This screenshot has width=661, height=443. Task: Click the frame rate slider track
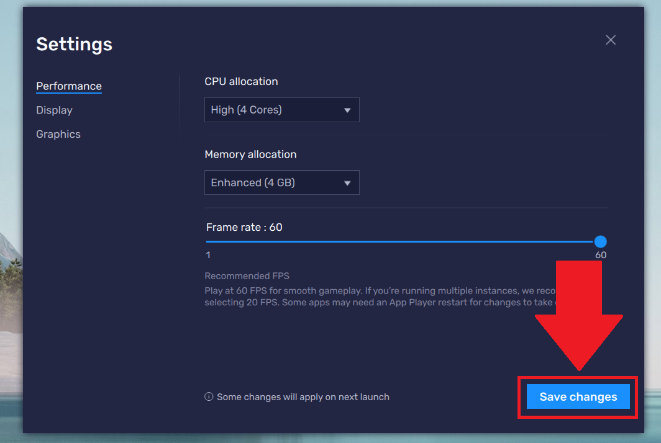tap(404, 241)
